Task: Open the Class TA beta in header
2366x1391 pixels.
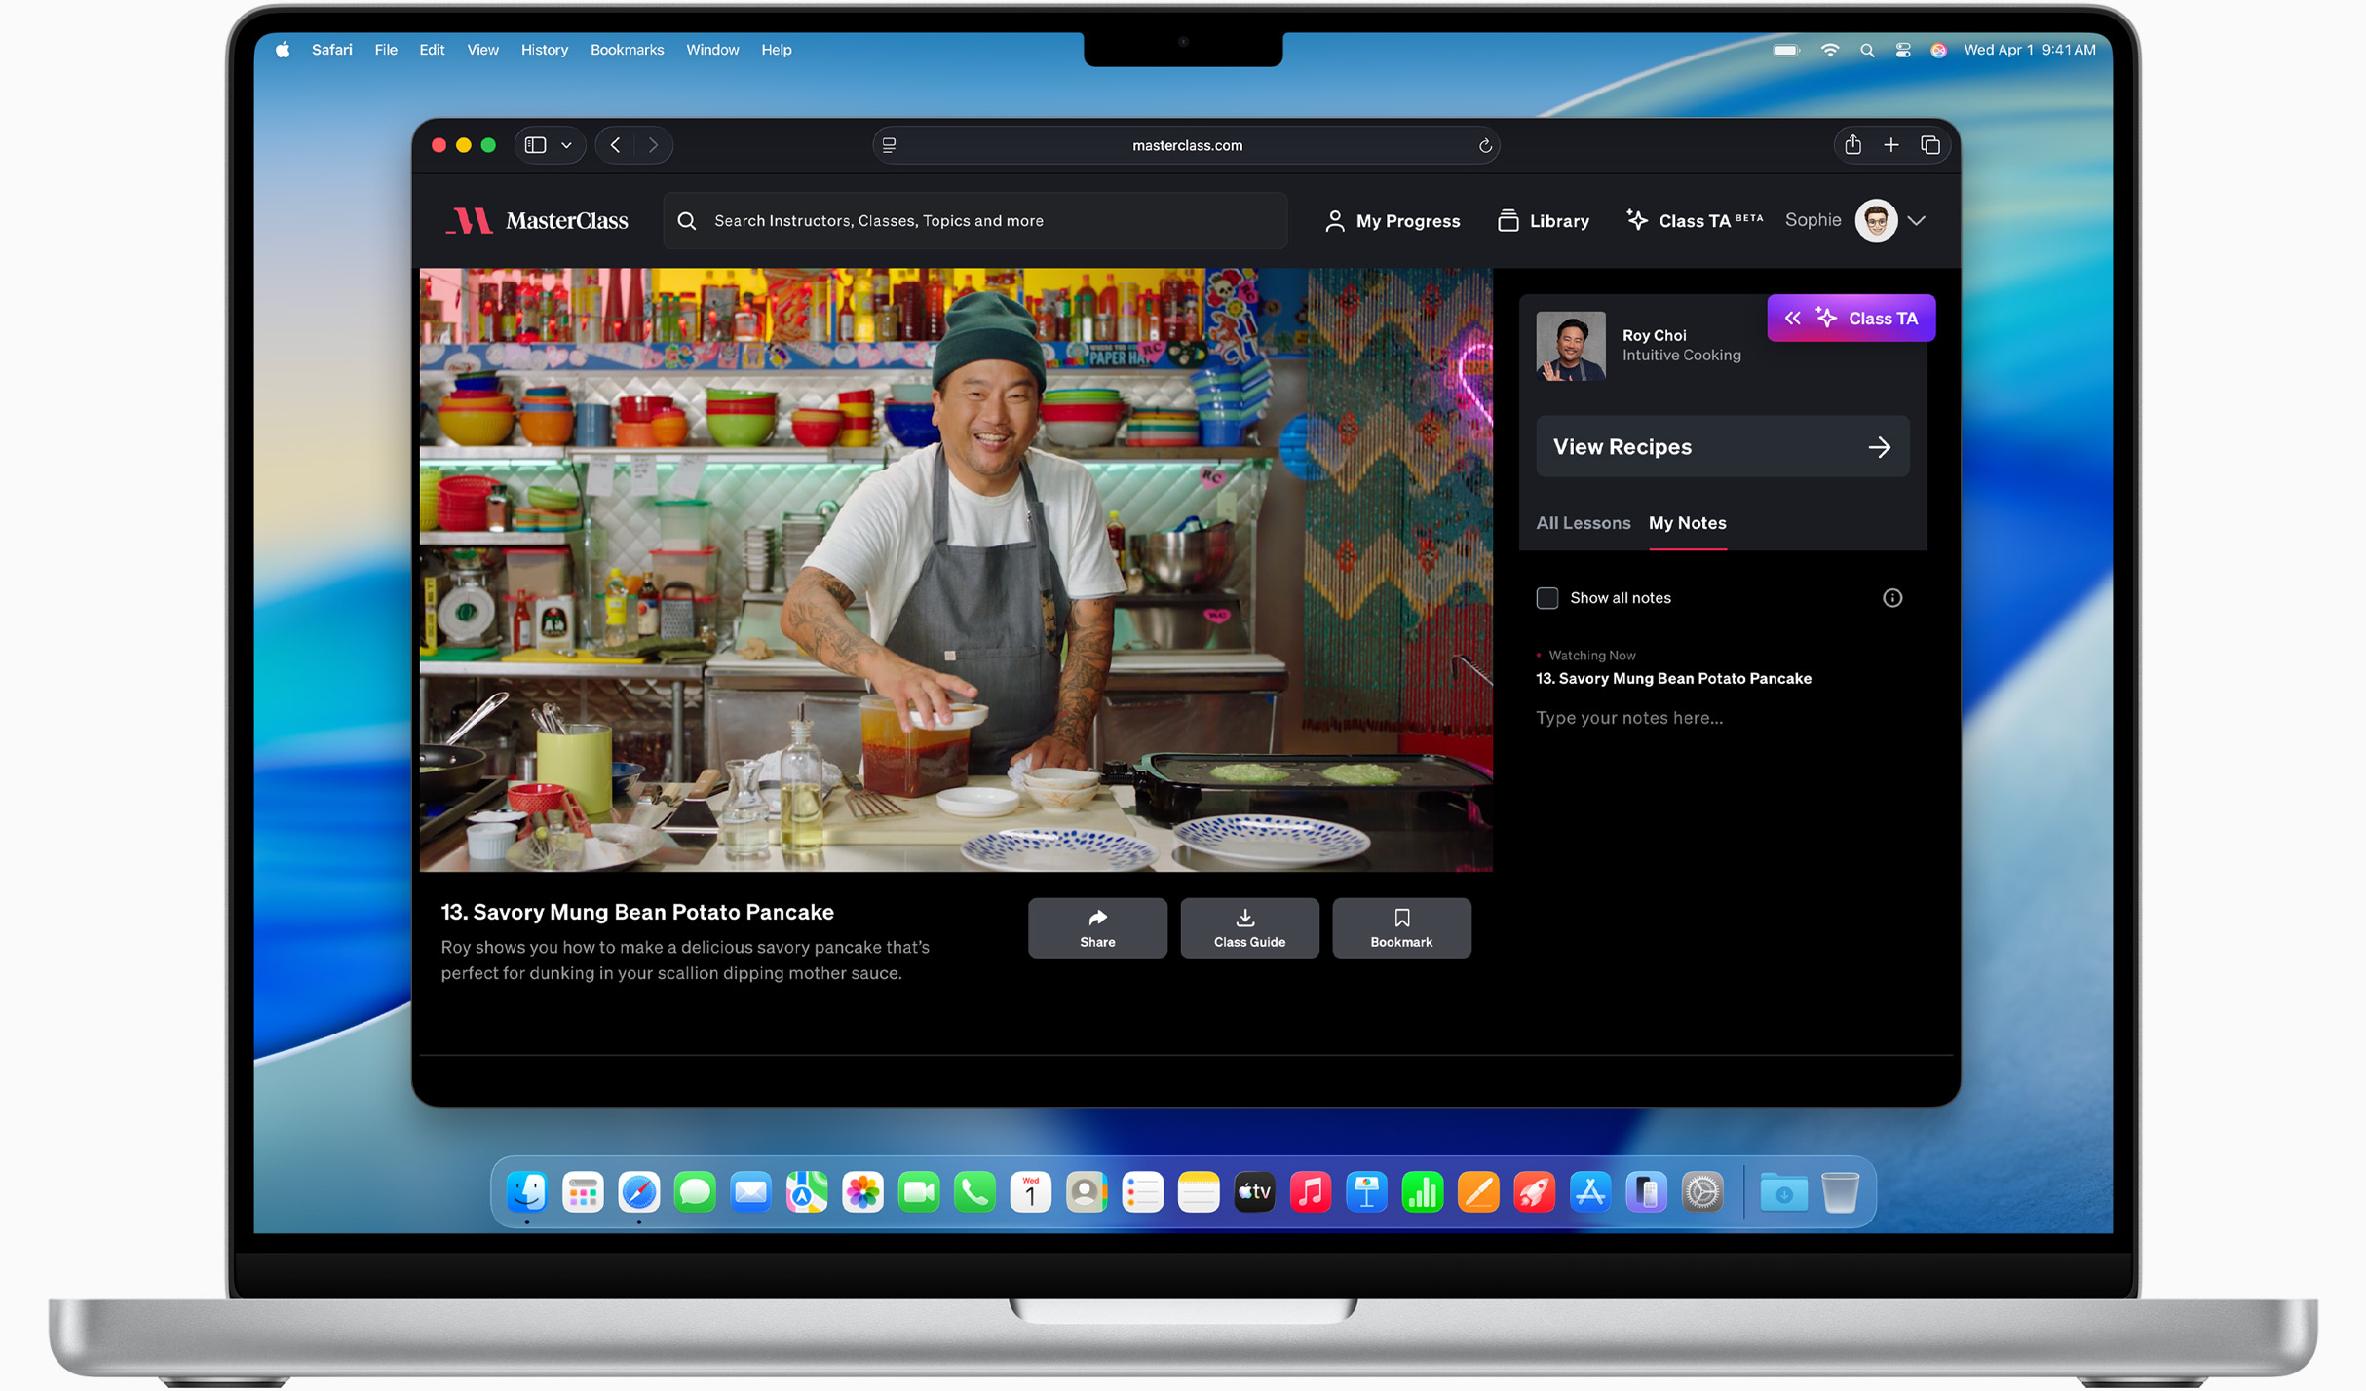Action: point(1695,221)
